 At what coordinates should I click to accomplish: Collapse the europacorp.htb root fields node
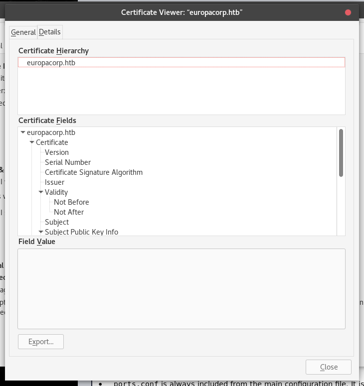[x=23, y=132]
